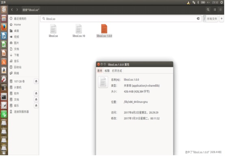The width and height of the screenshot is (225, 156).
Task: Open 最近使用的 in the sidebar
Action: coord(20,19)
